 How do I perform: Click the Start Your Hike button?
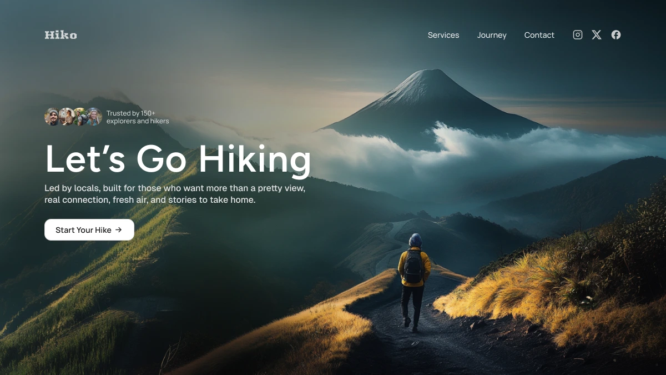click(x=89, y=229)
